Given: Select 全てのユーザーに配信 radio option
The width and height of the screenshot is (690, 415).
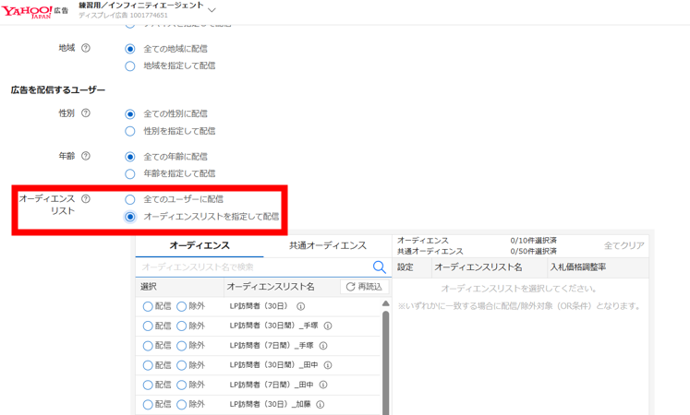Looking at the screenshot, I should [x=130, y=199].
